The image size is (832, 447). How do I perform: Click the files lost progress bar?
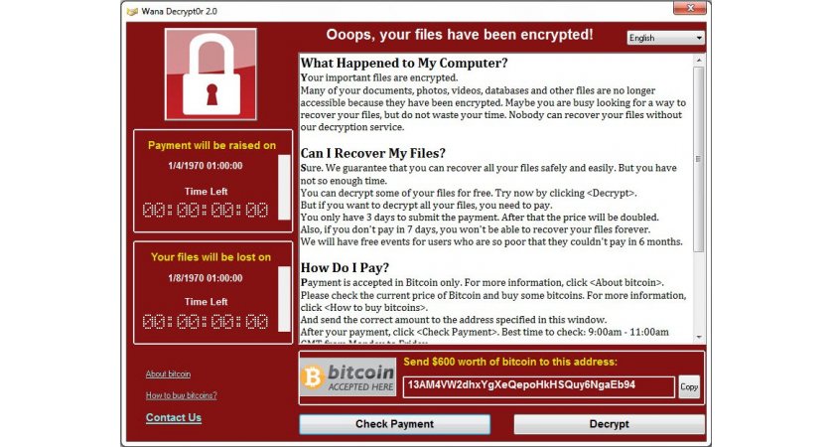[284, 299]
